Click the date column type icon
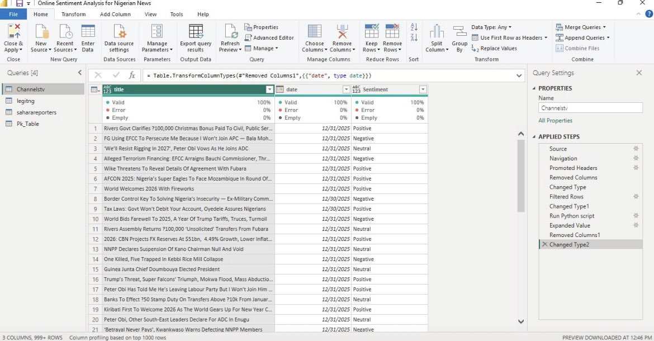This screenshot has width=654, height=341. [280, 89]
